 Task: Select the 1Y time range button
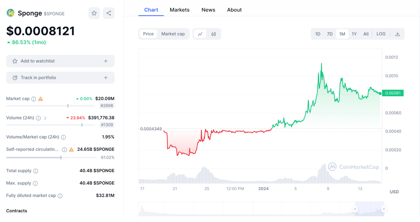pyautogui.click(x=354, y=34)
